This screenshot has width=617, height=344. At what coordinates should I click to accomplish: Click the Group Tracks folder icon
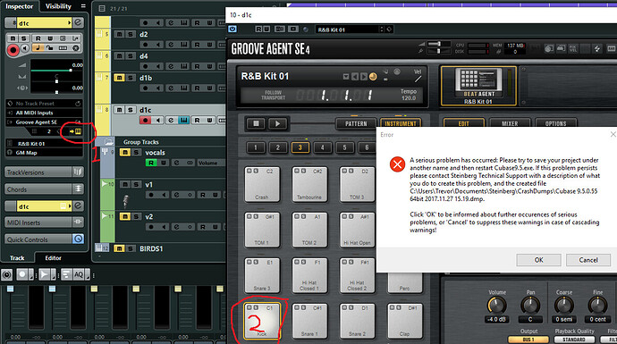tap(108, 142)
